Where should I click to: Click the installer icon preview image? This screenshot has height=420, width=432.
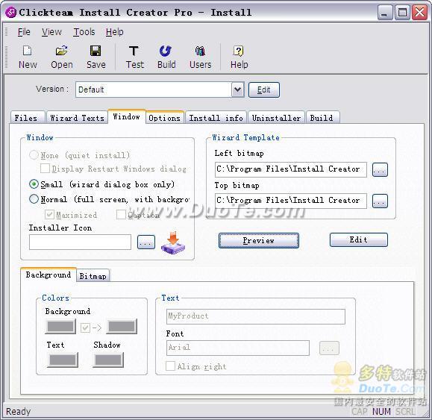(x=173, y=243)
